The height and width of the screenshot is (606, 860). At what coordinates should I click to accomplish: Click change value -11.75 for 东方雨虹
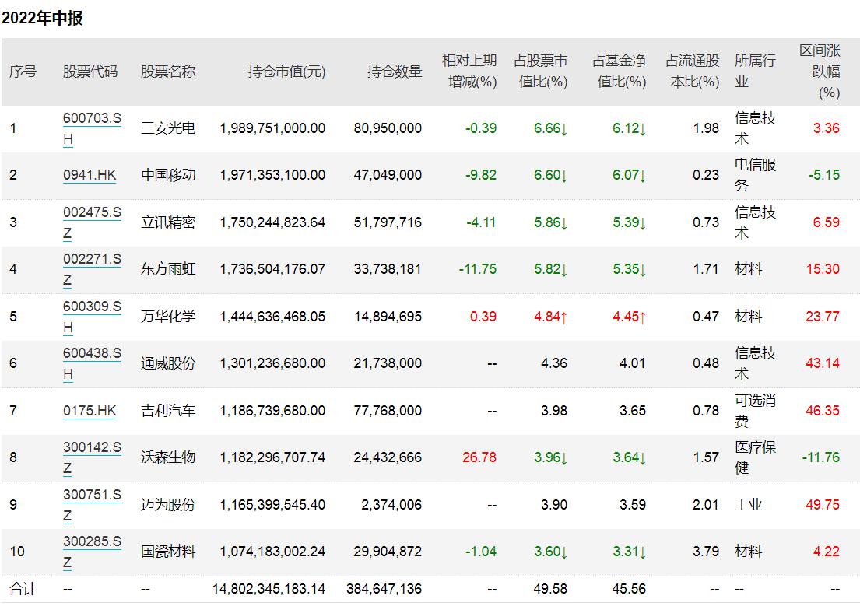pos(478,269)
